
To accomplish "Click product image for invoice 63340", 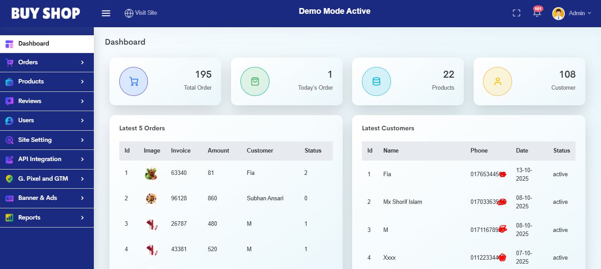I will [151, 173].
